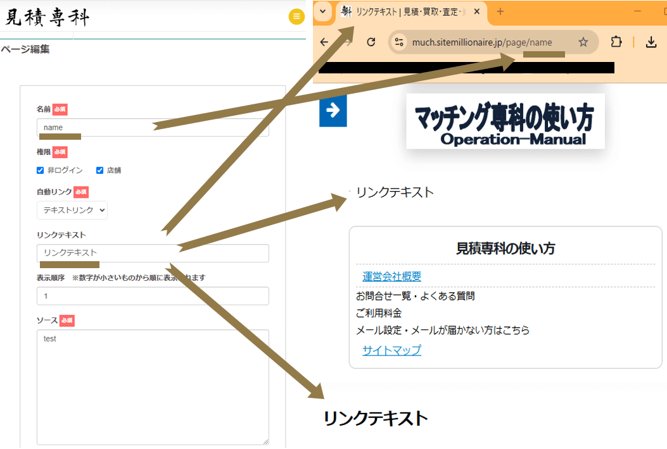Toggle the 非ログイン checkbox
The image size is (667, 449).
point(41,170)
